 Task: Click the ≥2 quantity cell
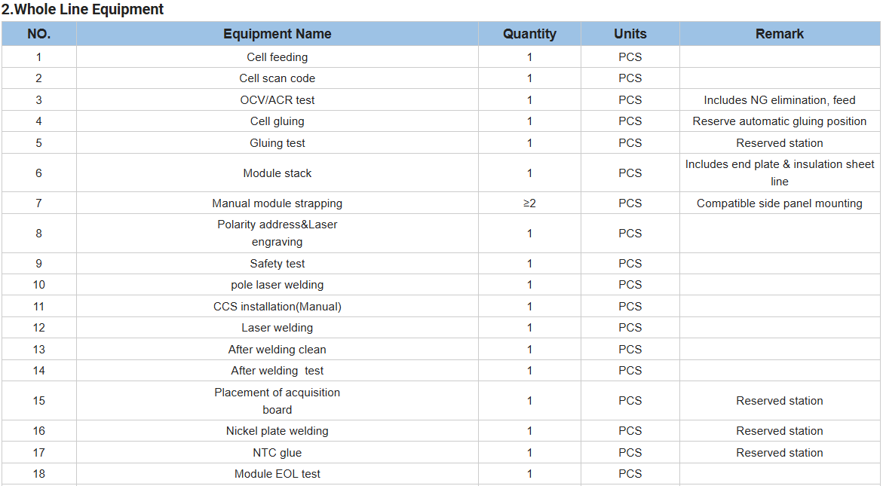click(529, 203)
